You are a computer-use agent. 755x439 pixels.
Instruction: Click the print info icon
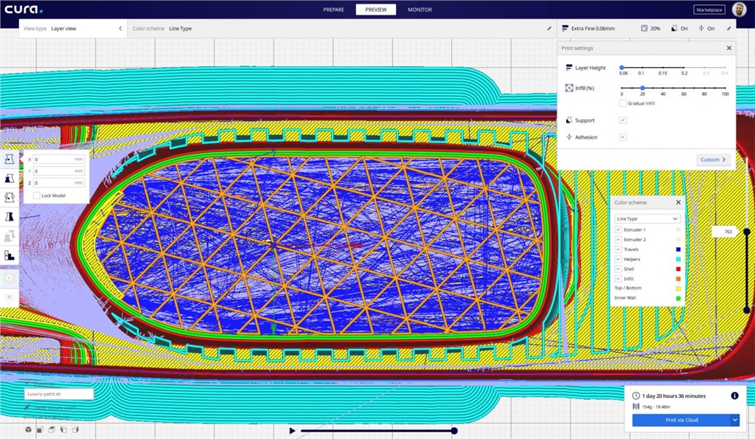coord(734,396)
